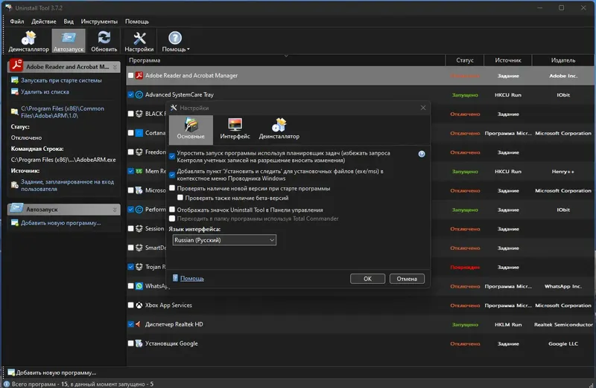Click the Adobe Reader red row icon
Viewport: 596px width, 388px height.
pyautogui.click(x=139, y=76)
